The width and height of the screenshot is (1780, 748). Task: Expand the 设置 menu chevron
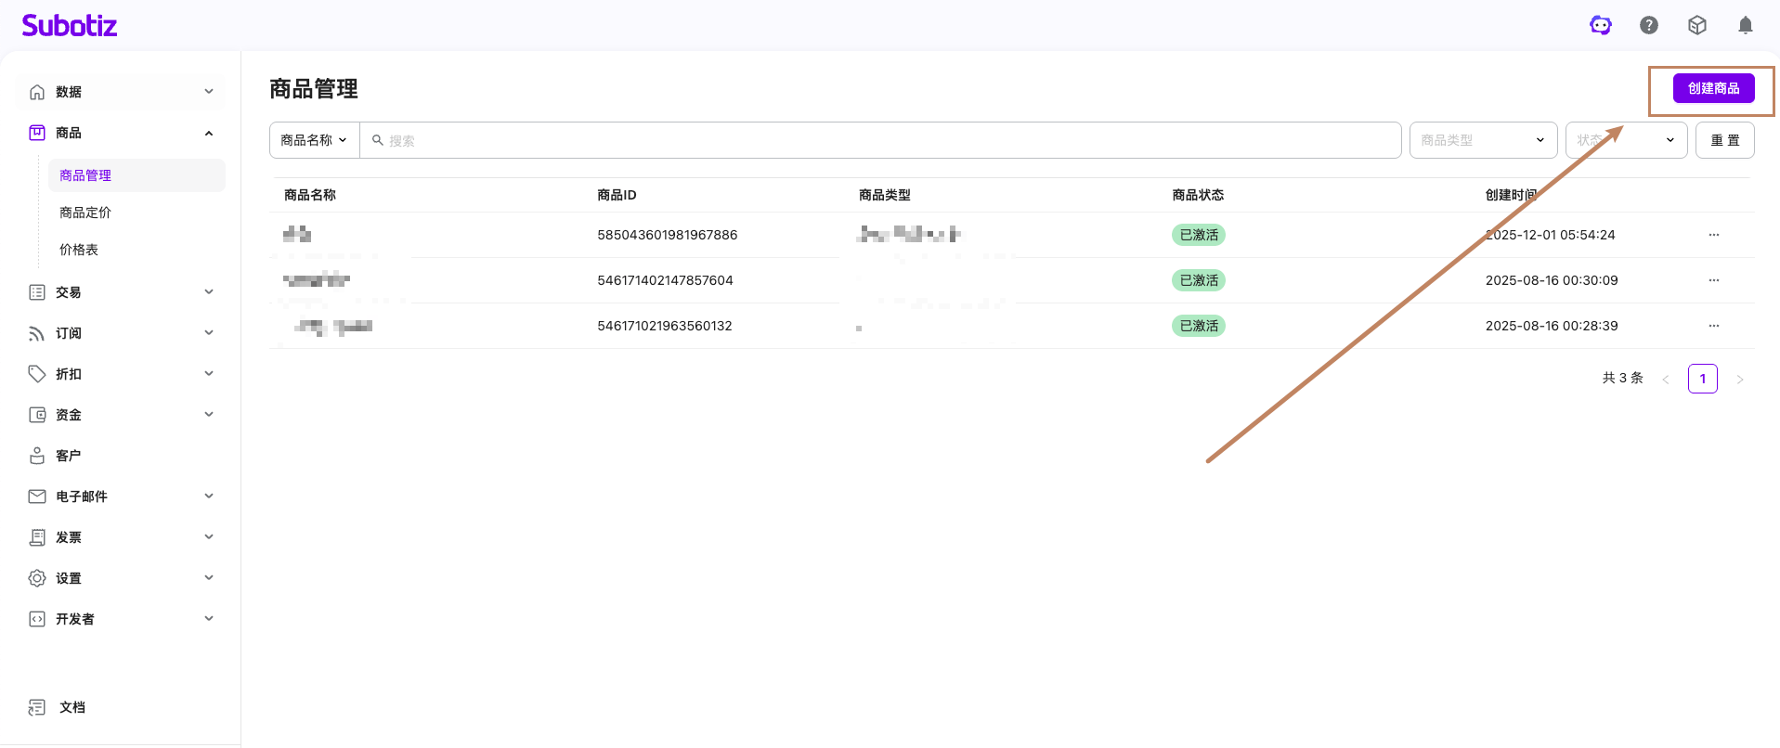pos(209,578)
